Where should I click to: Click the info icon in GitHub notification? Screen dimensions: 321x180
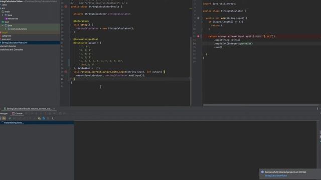(262, 172)
